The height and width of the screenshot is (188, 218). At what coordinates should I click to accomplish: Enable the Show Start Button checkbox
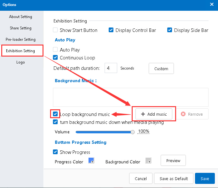(55, 30)
